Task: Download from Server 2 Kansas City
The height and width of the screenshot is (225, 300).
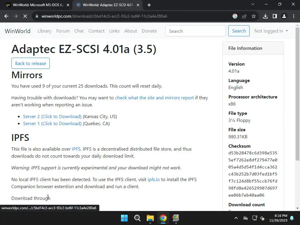Action: pos(52,117)
